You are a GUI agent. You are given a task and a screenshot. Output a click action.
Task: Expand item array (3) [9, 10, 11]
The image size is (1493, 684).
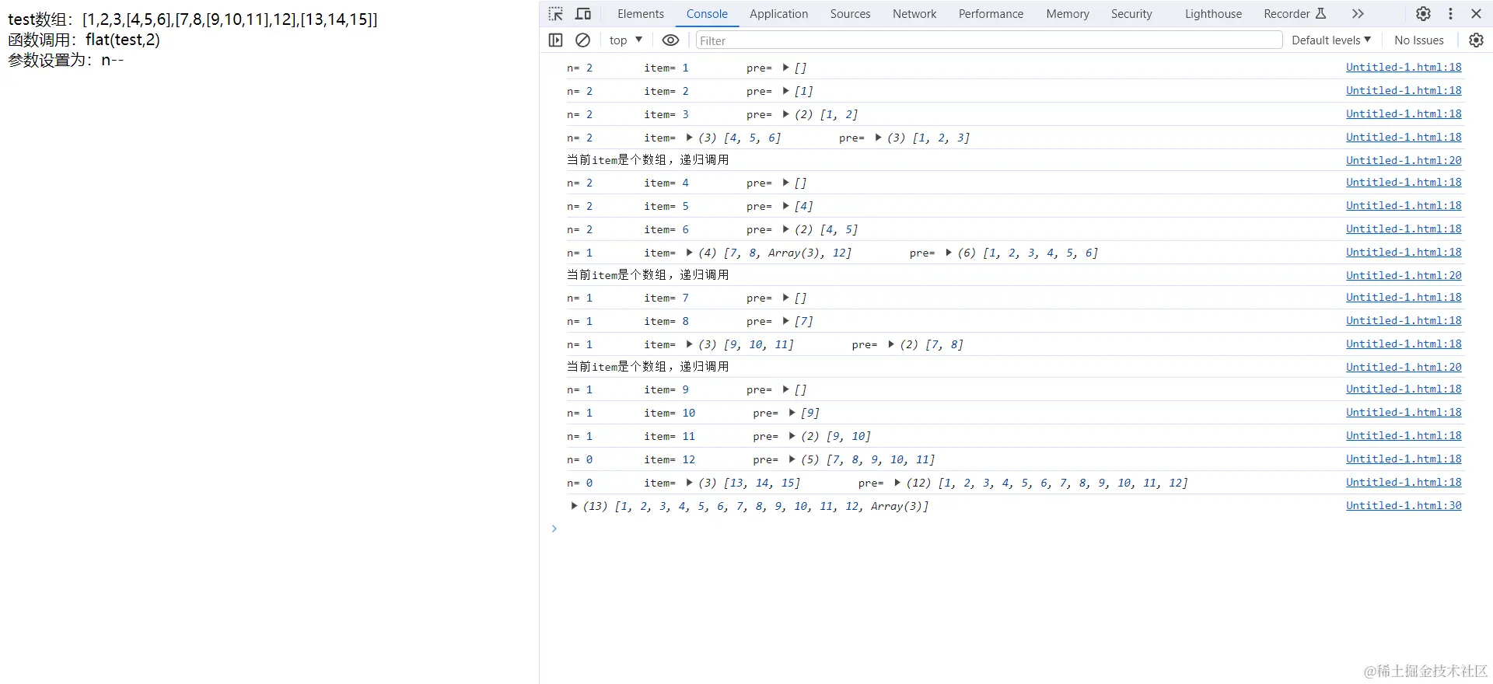[x=689, y=344]
